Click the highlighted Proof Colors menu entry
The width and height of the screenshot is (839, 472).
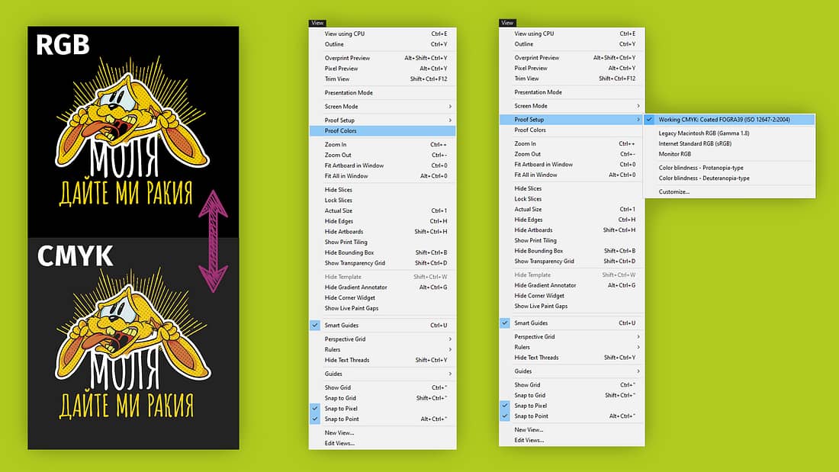coord(341,130)
